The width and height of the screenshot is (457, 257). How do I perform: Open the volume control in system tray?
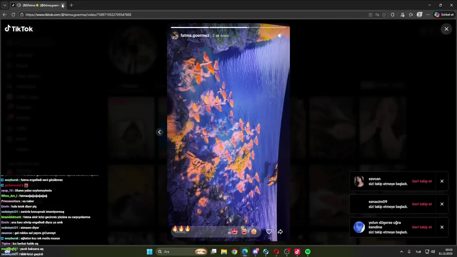[x=433, y=252]
